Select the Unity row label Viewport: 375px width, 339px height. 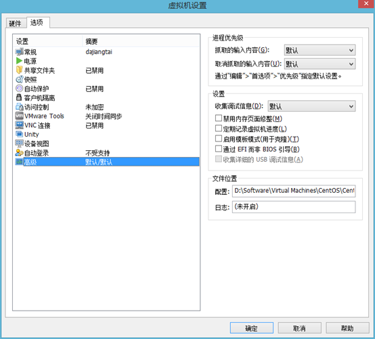tap(32, 135)
